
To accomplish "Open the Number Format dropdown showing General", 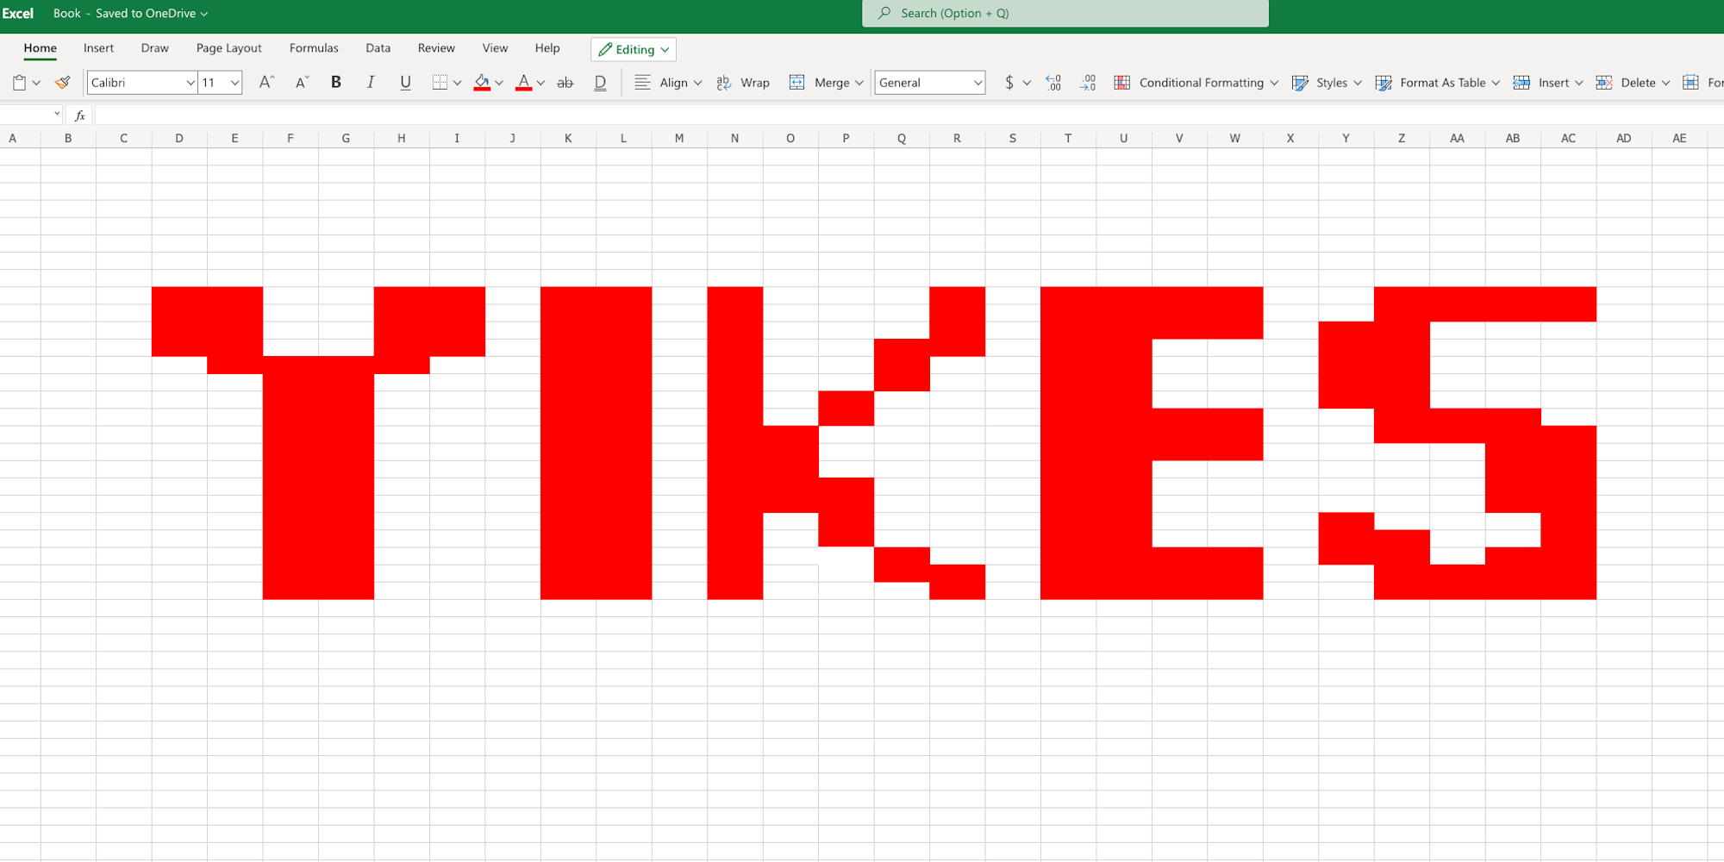I will [x=929, y=82].
